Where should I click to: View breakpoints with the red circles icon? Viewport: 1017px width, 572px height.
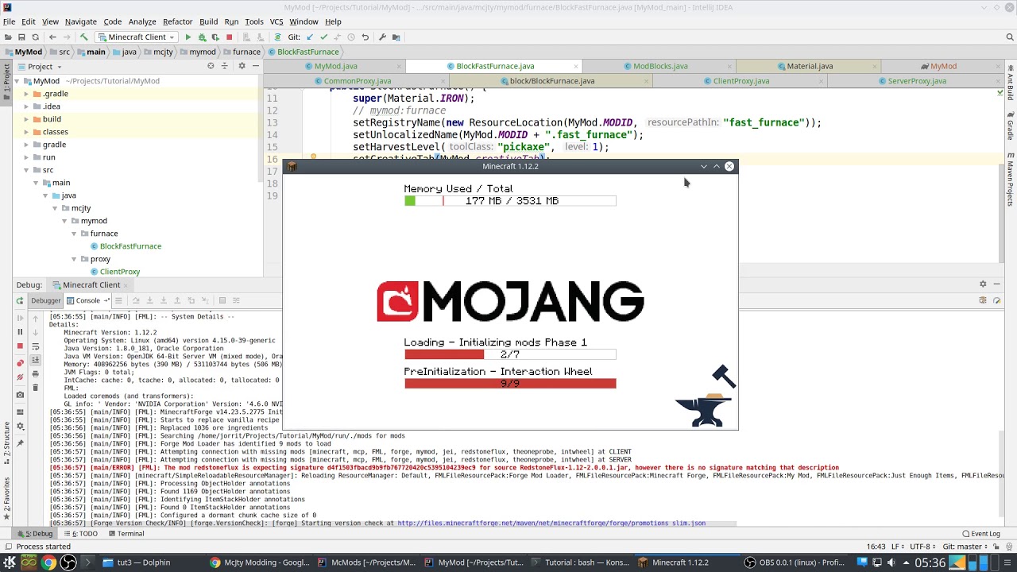(20, 363)
